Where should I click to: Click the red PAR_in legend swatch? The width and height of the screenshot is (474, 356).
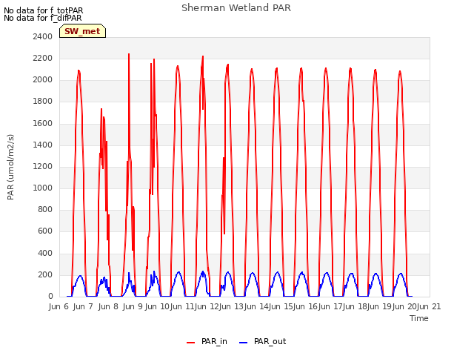coord(191,342)
